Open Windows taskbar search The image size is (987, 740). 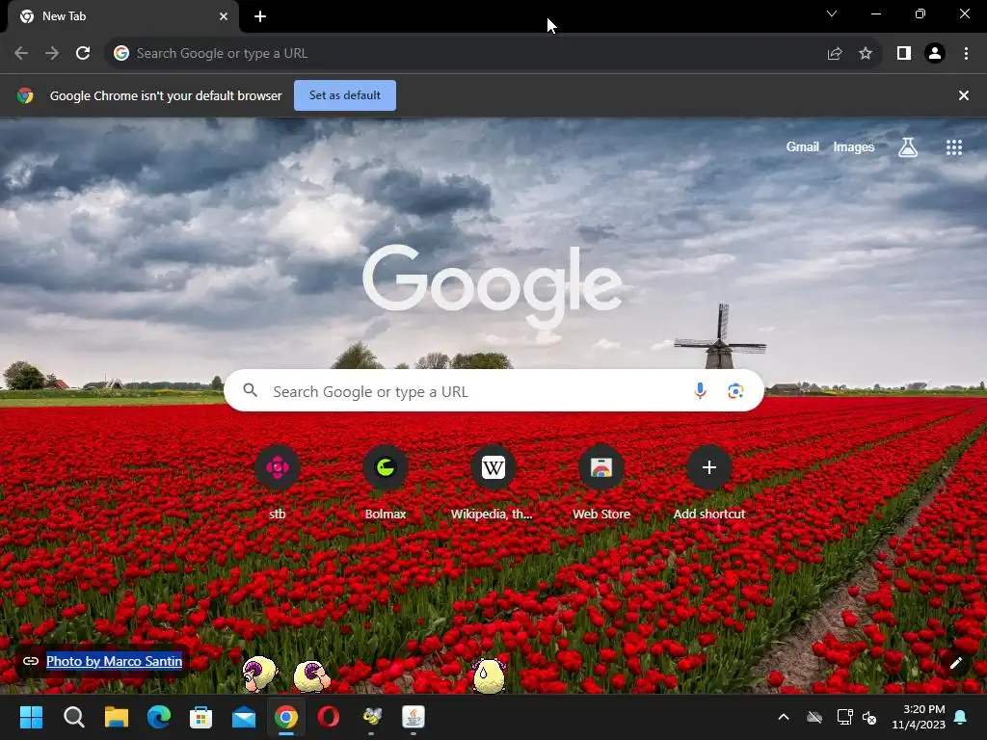73,717
